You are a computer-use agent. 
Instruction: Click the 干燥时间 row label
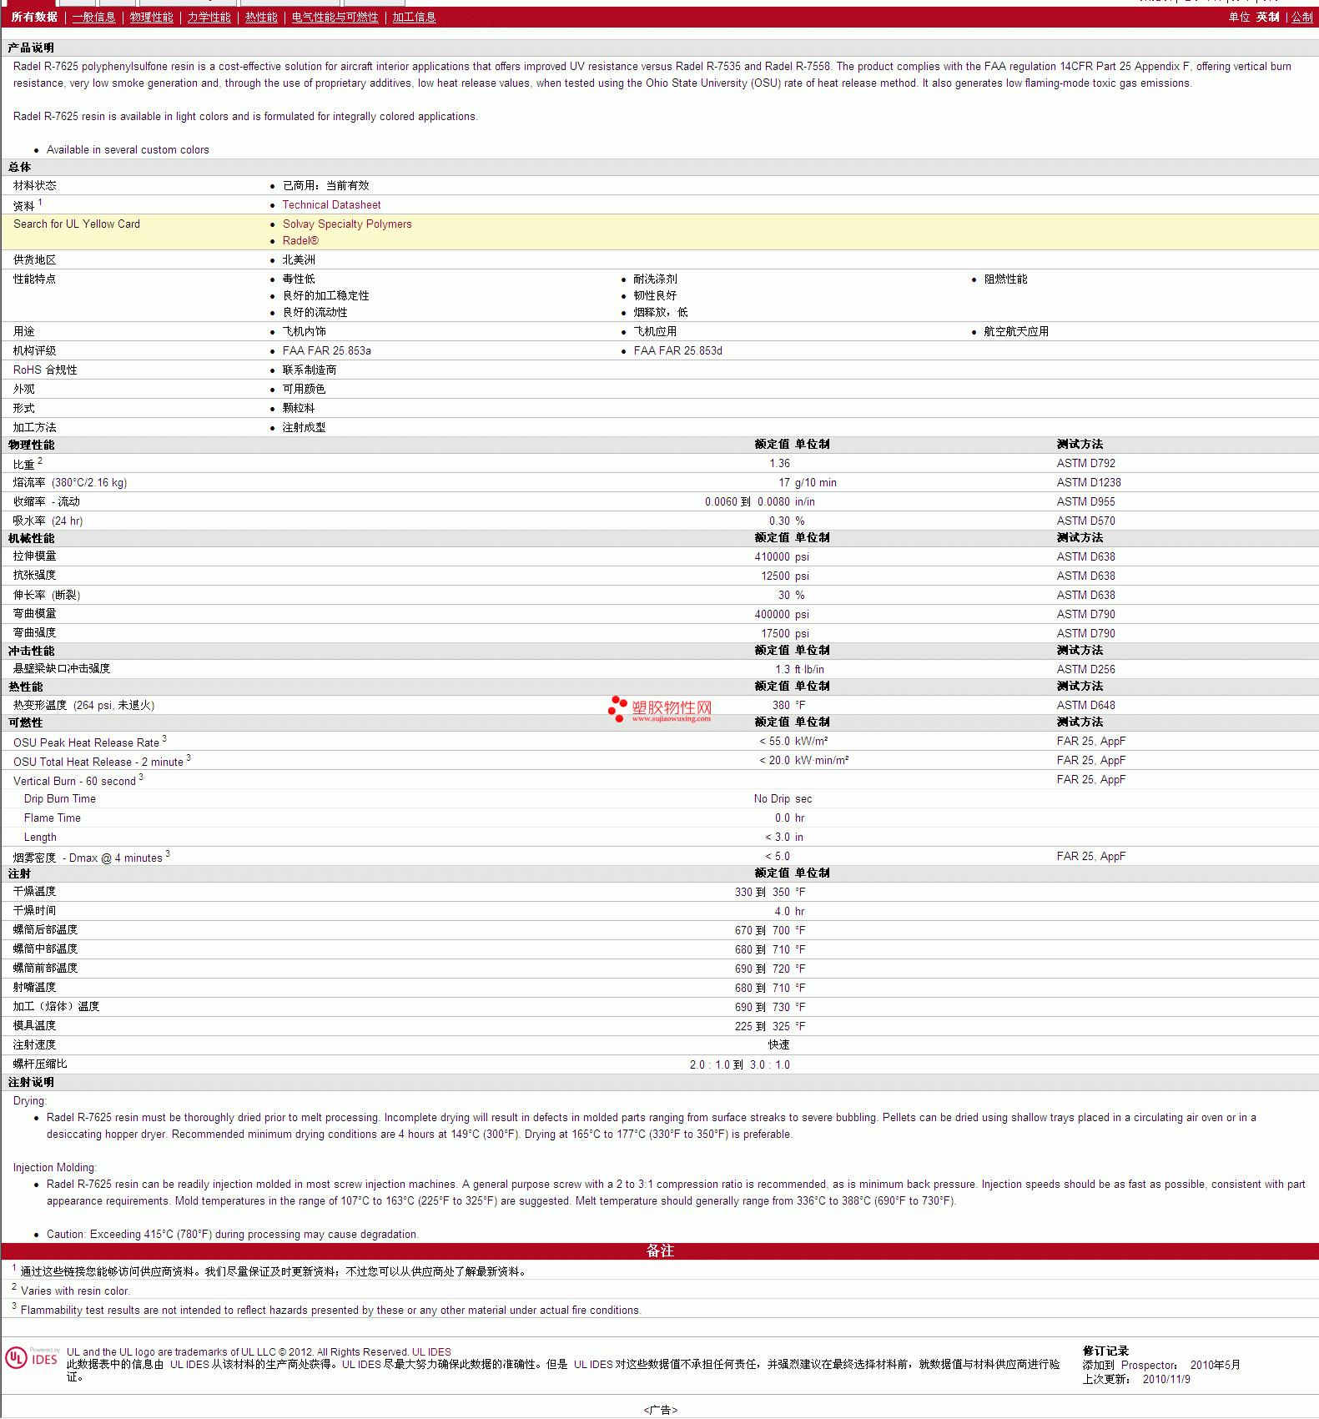(34, 911)
